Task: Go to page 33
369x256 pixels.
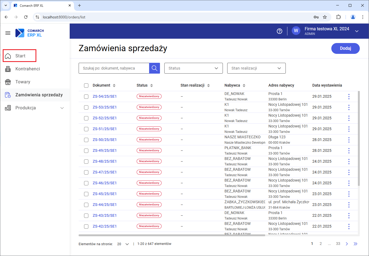Action: pyautogui.click(x=338, y=244)
